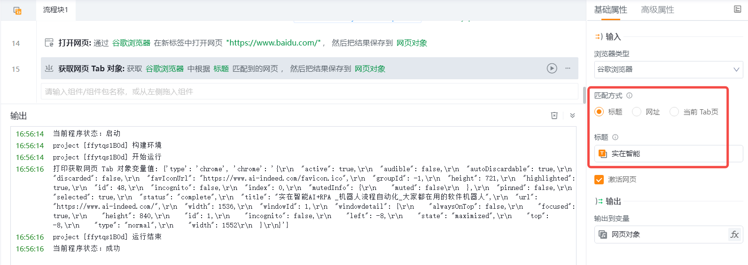This screenshot has height=265, width=748.
Task: Collapse the output panel with double chevron
Action: pos(572,115)
